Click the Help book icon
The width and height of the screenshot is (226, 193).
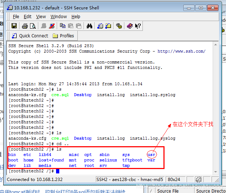pos(130,26)
